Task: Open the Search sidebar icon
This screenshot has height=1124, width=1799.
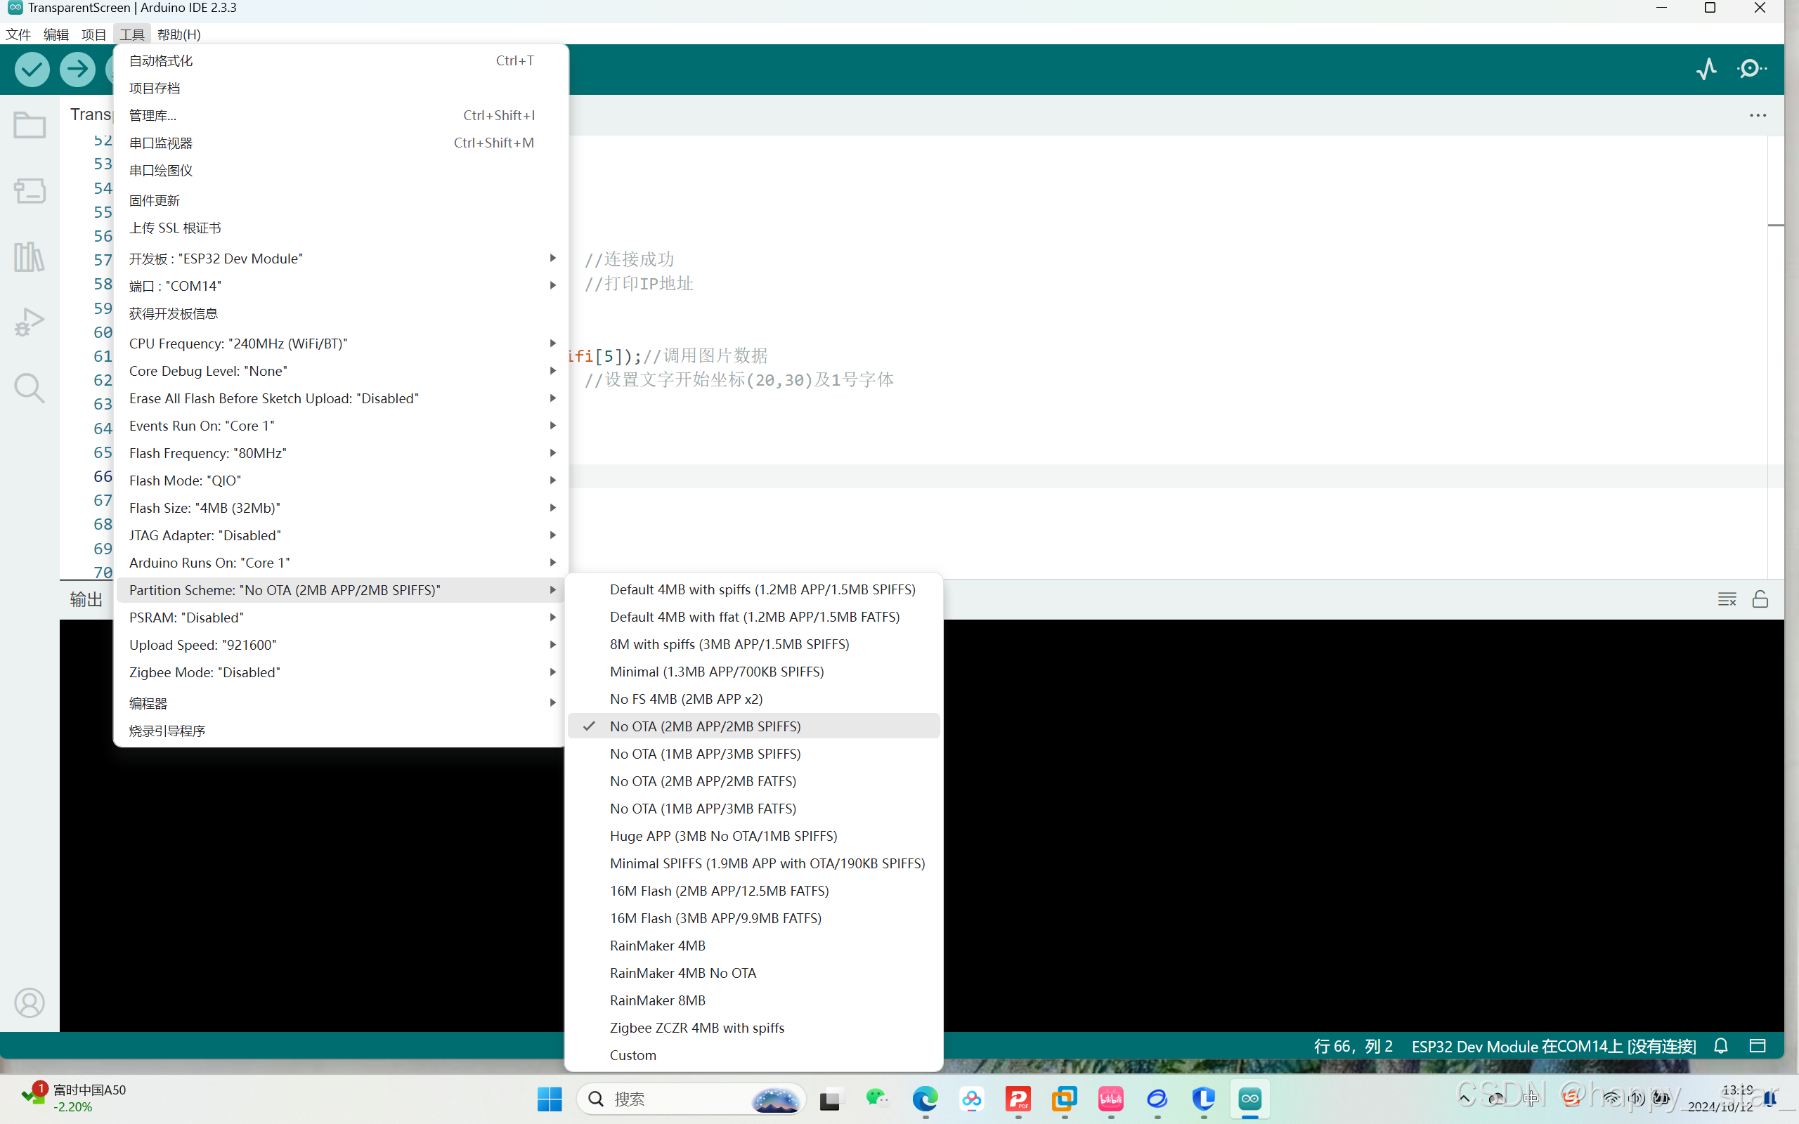Action: point(29,387)
